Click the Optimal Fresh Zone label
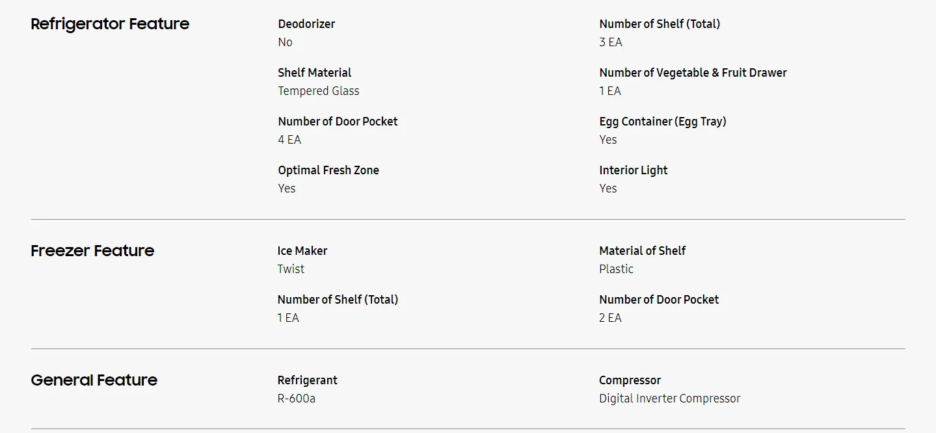 [x=328, y=170]
